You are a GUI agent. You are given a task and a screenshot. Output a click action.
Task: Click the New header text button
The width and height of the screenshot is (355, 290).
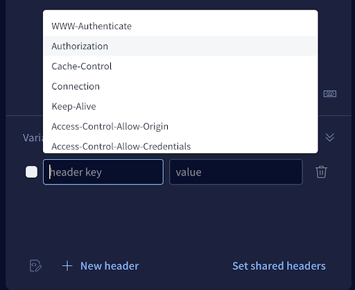[x=110, y=266]
